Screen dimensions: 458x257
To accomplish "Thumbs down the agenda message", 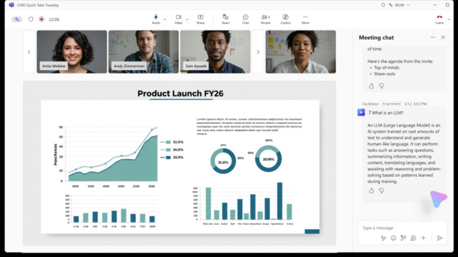I will point(381,86).
